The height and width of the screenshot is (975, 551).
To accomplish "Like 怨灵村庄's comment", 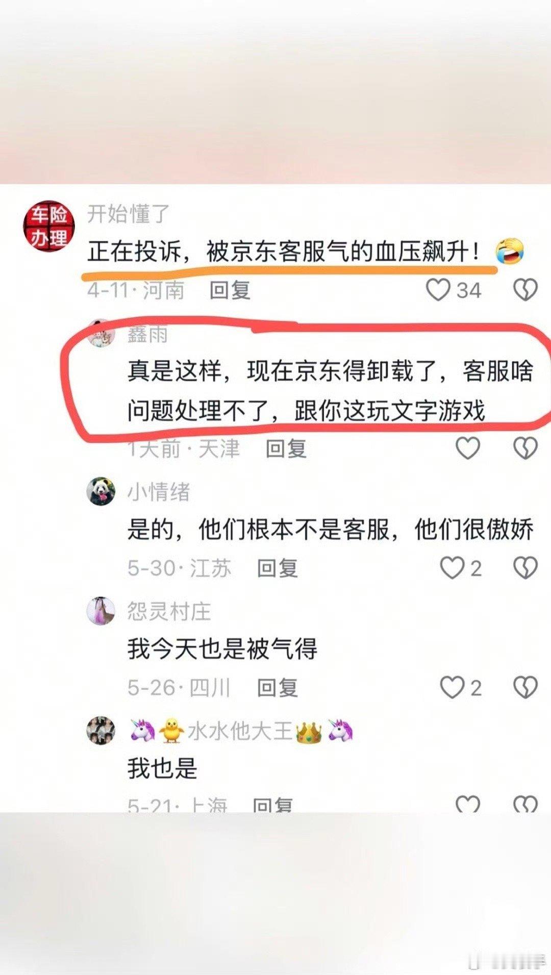I will 452,687.
